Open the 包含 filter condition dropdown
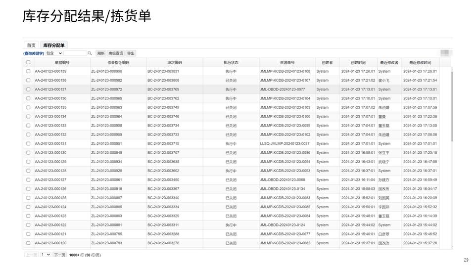This screenshot has height=267, width=475. tap(54, 53)
